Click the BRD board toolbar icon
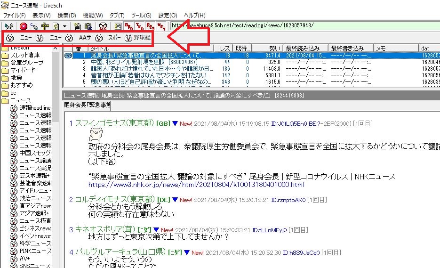Screen dimensions: 440x268 tap(129, 26)
